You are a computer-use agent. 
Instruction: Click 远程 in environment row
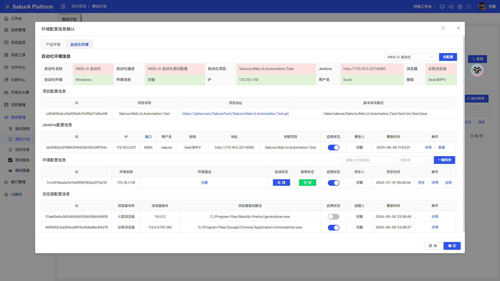448,183
